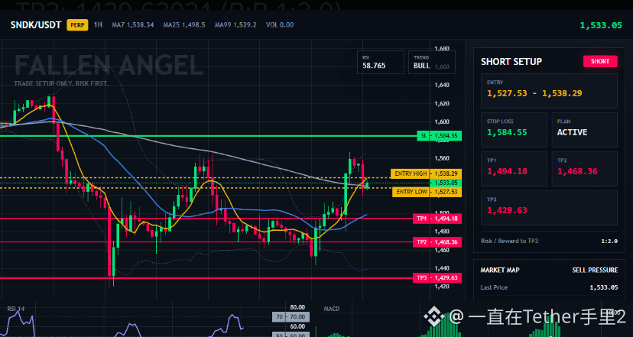Click the TP2 1,468.36 card in panel
633x337 pixels.
click(584, 169)
